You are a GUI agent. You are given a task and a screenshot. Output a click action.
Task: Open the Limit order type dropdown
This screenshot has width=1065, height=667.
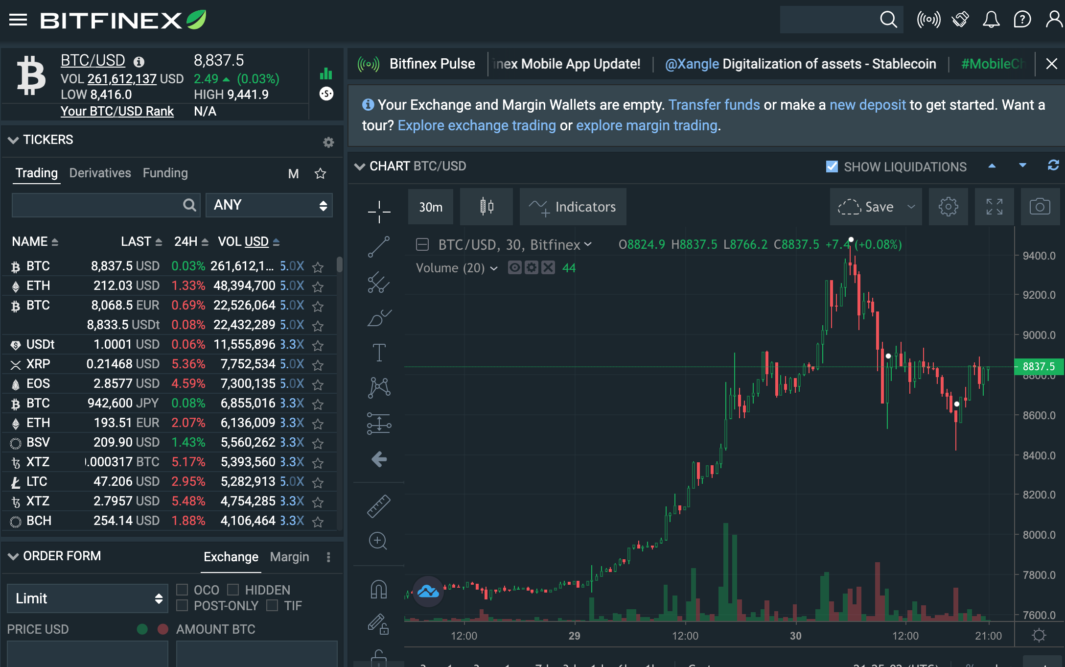(87, 598)
